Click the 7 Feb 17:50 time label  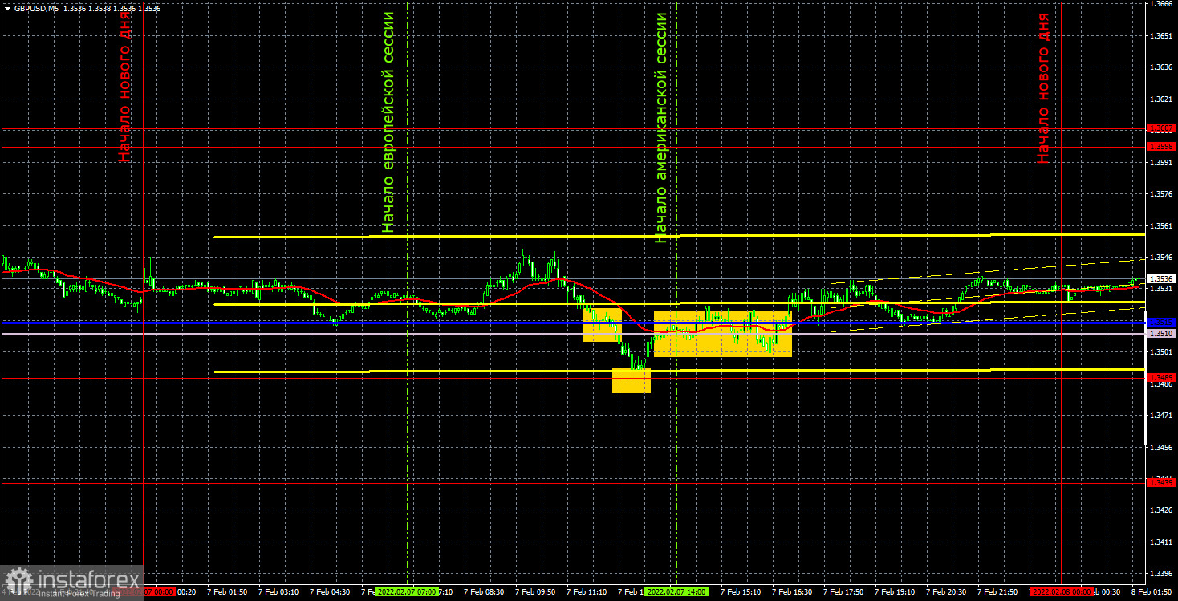(x=843, y=591)
